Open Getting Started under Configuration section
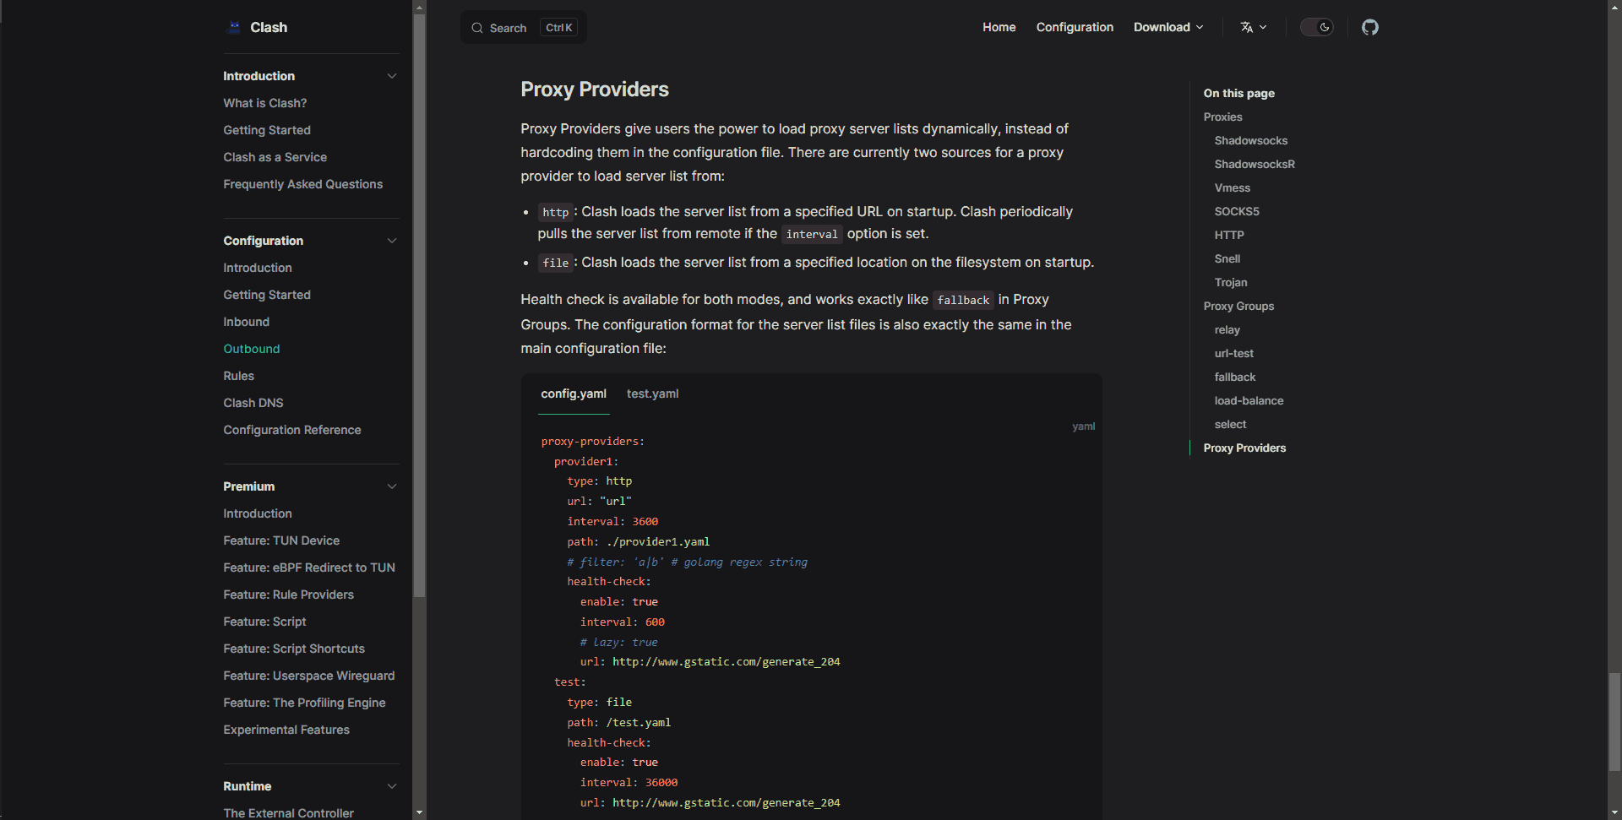This screenshot has height=820, width=1622. tap(267, 295)
